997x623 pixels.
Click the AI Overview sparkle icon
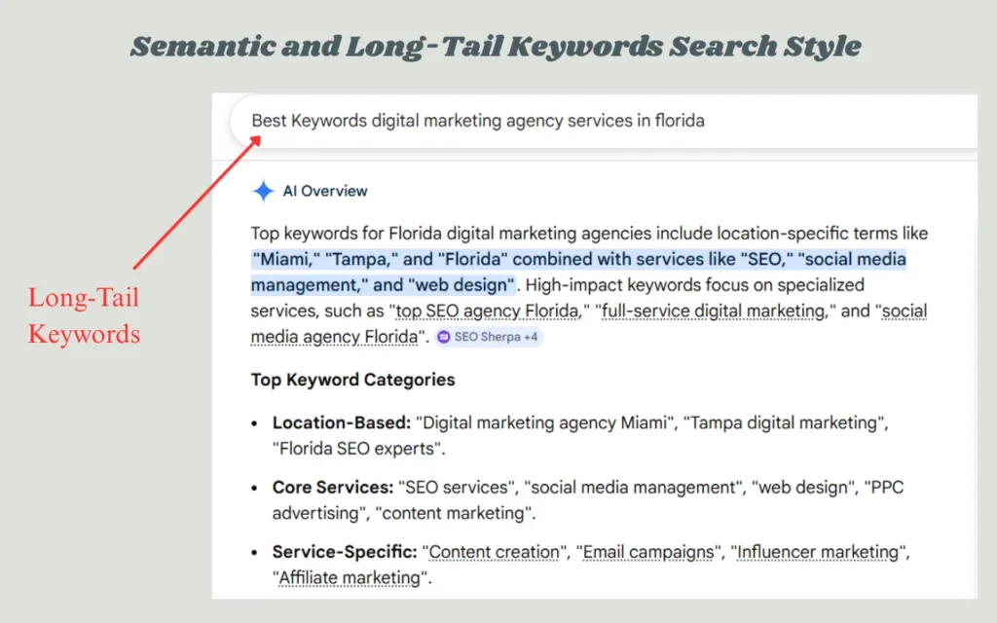coord(263,191)
